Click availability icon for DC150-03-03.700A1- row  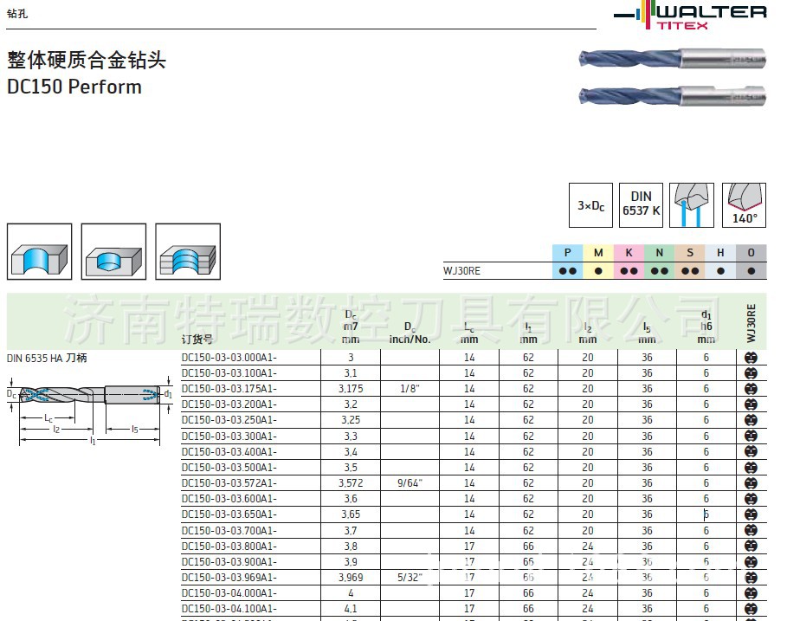(751, 530)
